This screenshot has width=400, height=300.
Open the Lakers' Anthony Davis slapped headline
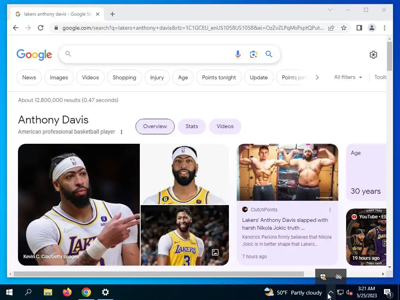[285, 224]
